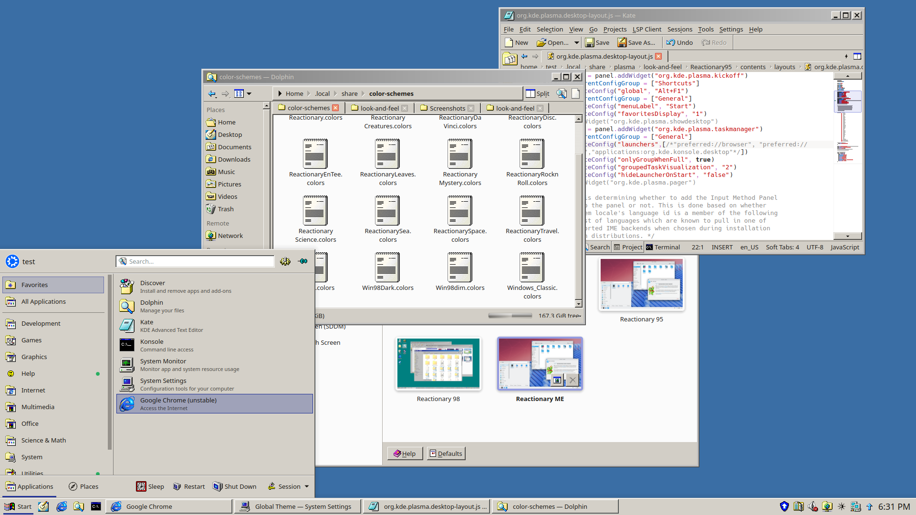The width and height of the screenshot is (916, 515).
Task: Click Dolphin's file view vertical scrollbar down arrow
Action: tap(579, 304)
